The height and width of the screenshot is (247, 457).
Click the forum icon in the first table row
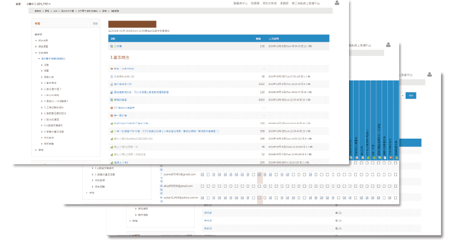point(111,46)
